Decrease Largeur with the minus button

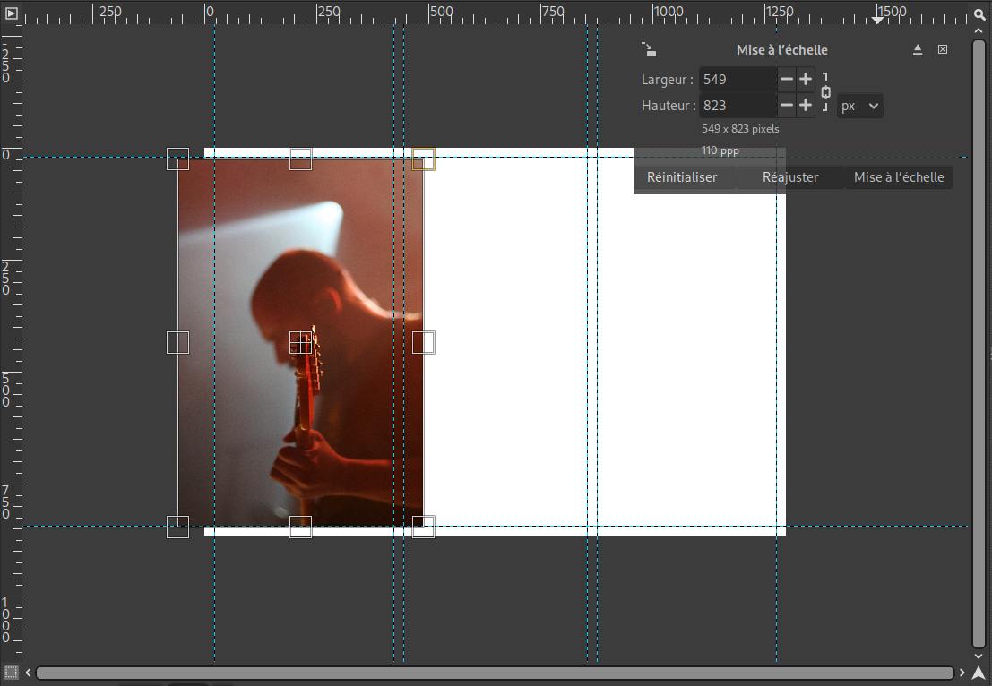[787, 80]
